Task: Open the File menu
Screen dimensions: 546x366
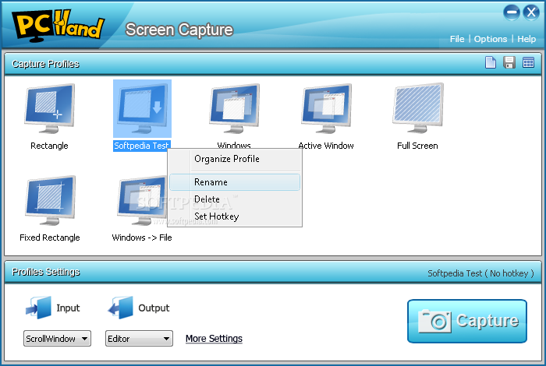Action: point(457,39)
